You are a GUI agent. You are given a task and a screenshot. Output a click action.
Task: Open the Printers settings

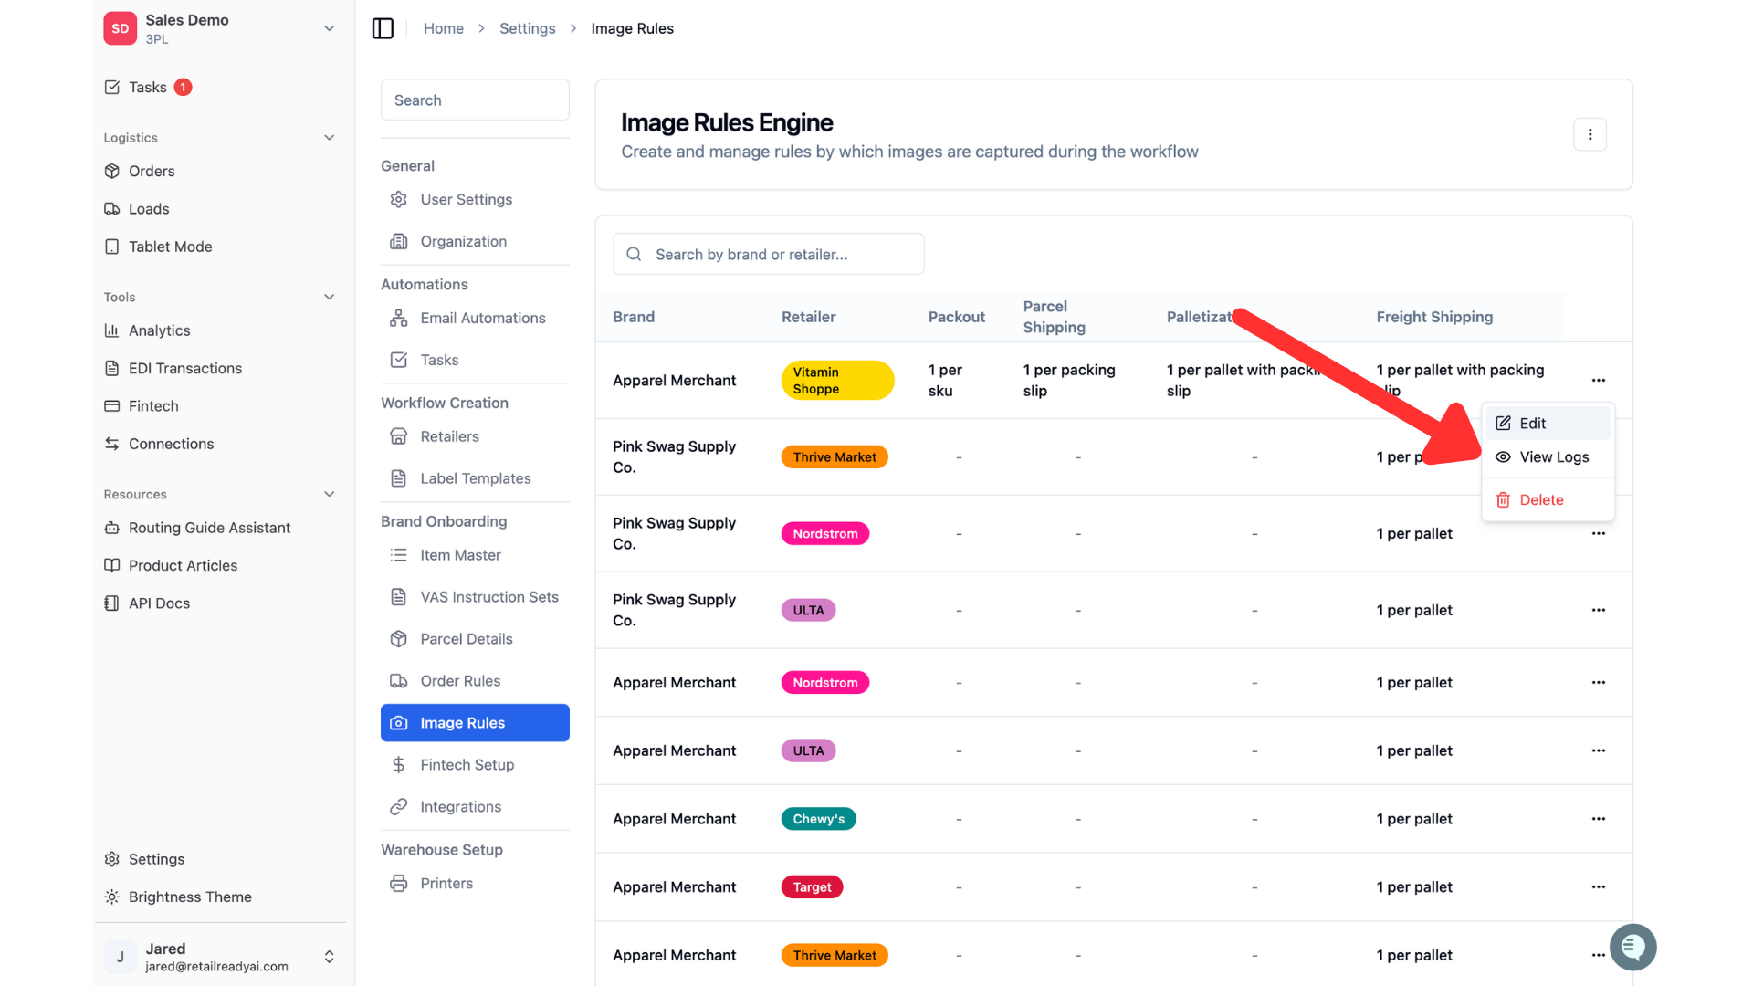pos(446,883)
